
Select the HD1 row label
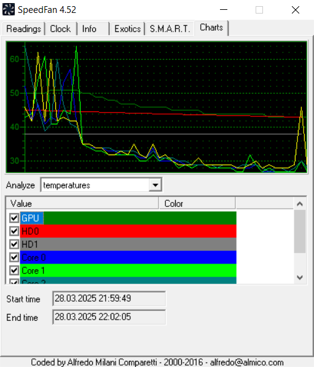(x=29, y=244)
